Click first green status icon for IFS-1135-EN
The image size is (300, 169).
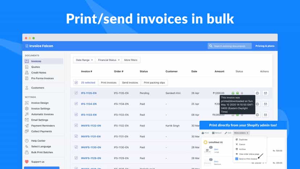point(233,93)
